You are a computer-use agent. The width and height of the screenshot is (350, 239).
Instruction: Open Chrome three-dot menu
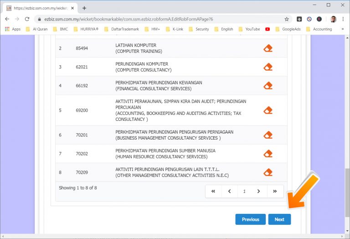tap(343, 19)
